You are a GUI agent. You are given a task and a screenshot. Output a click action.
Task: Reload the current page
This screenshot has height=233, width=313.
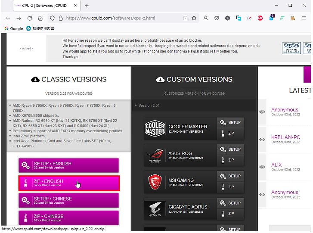[30, 19]
